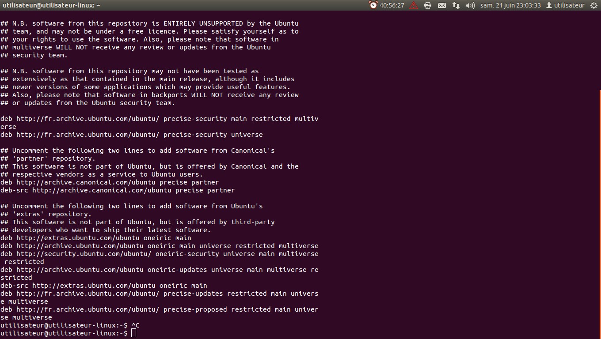
Task: Open the clock calendar sam. 21 juin
Action: pyautogui.click(x=510, y=5)
